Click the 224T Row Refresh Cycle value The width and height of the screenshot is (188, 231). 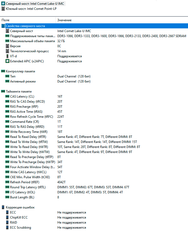point(61,117)
